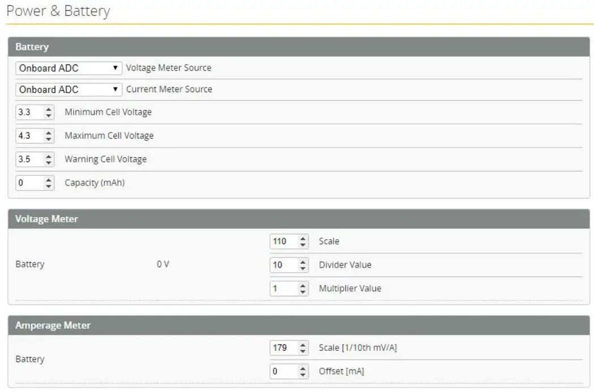Screen dimensions: 594x392
Task: Increment the Maximum Cell Voltage value
Action: coord(49,132)
